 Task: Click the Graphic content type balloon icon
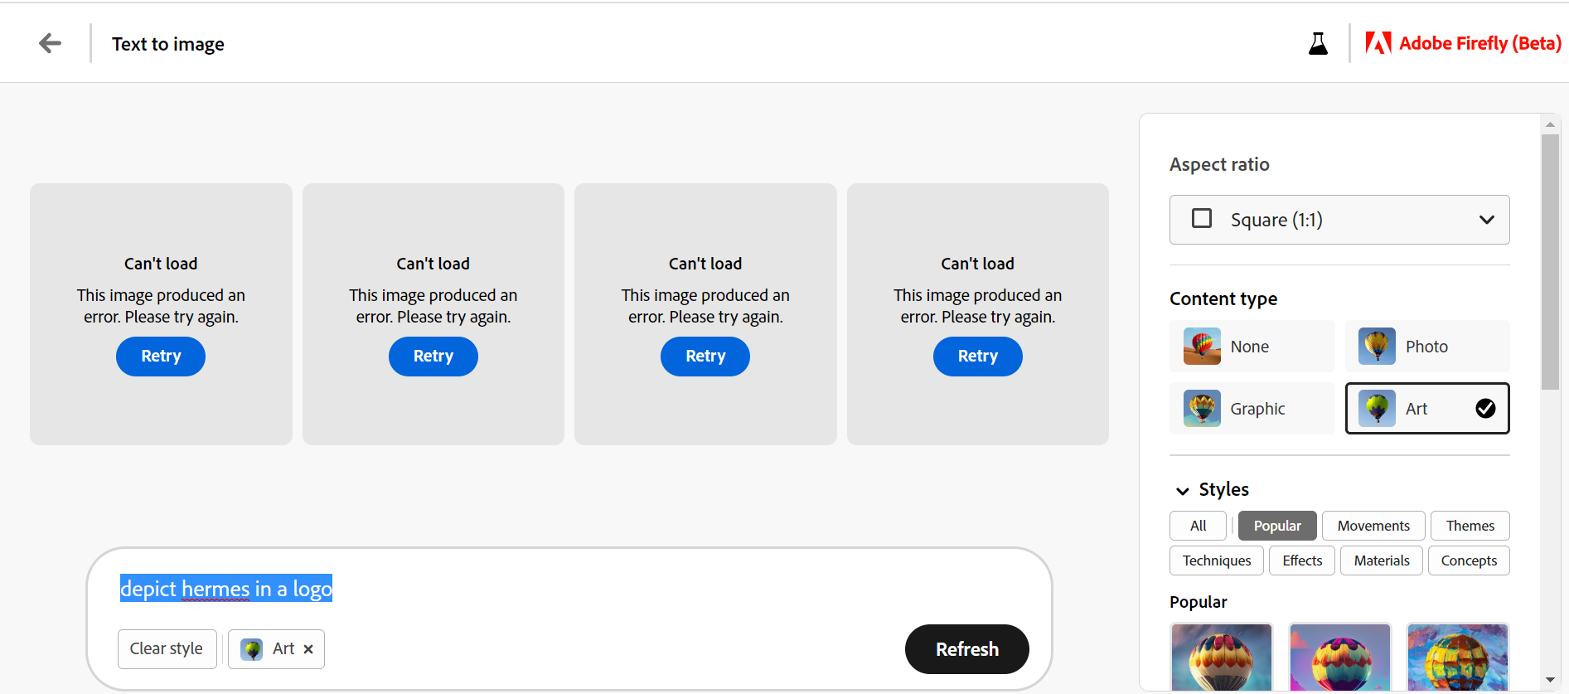(x=1201, y=408)
